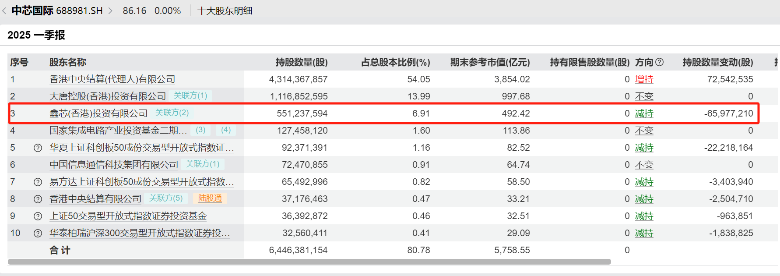Image resolution: width=780 pixels, height=276 pixels.
Task: Click the horizontal scrollbar under the table
Action: coord(309,262)
